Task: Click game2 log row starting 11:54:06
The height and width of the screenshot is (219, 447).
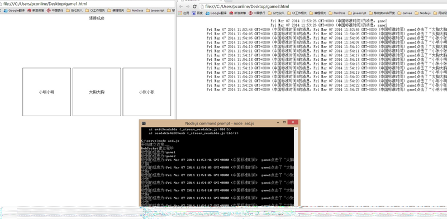Action: point(327,38)
